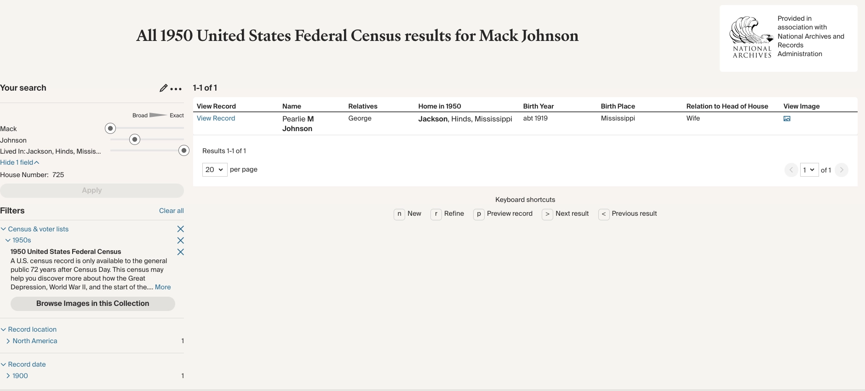Adjust the Johnson last name exactness slider
This screenshot has width=865, height=391.
pyautogui.click(x=135, y=139)
